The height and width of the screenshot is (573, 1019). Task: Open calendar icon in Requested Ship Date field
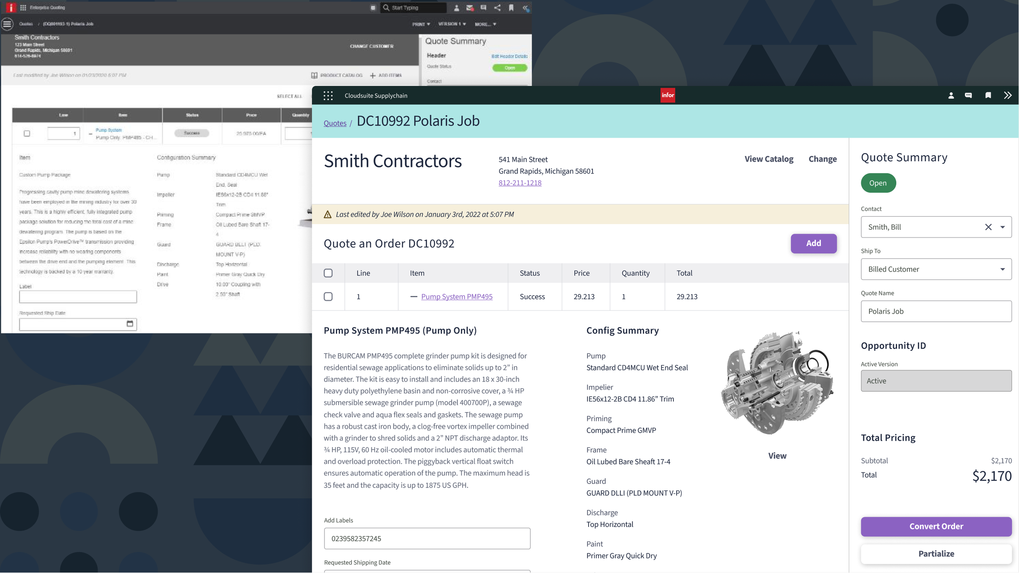pos(130,324)
